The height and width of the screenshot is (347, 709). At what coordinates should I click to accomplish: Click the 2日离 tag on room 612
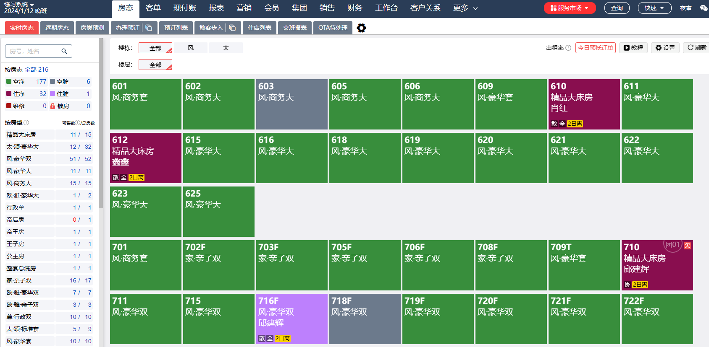pyautogui.click(x=137, y=177)
